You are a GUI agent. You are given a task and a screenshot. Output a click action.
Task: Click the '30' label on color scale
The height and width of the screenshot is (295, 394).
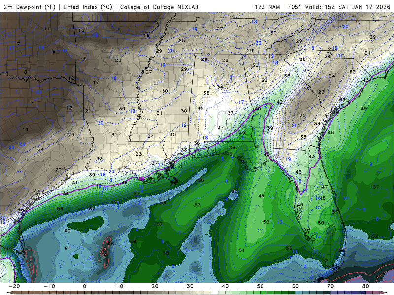click(x=190, y=286)
